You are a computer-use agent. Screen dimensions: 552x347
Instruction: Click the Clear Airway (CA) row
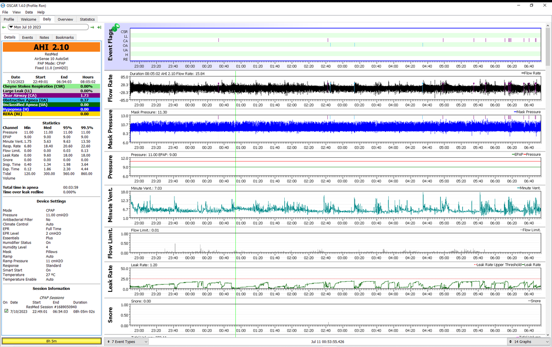click(x=51, y=95)
